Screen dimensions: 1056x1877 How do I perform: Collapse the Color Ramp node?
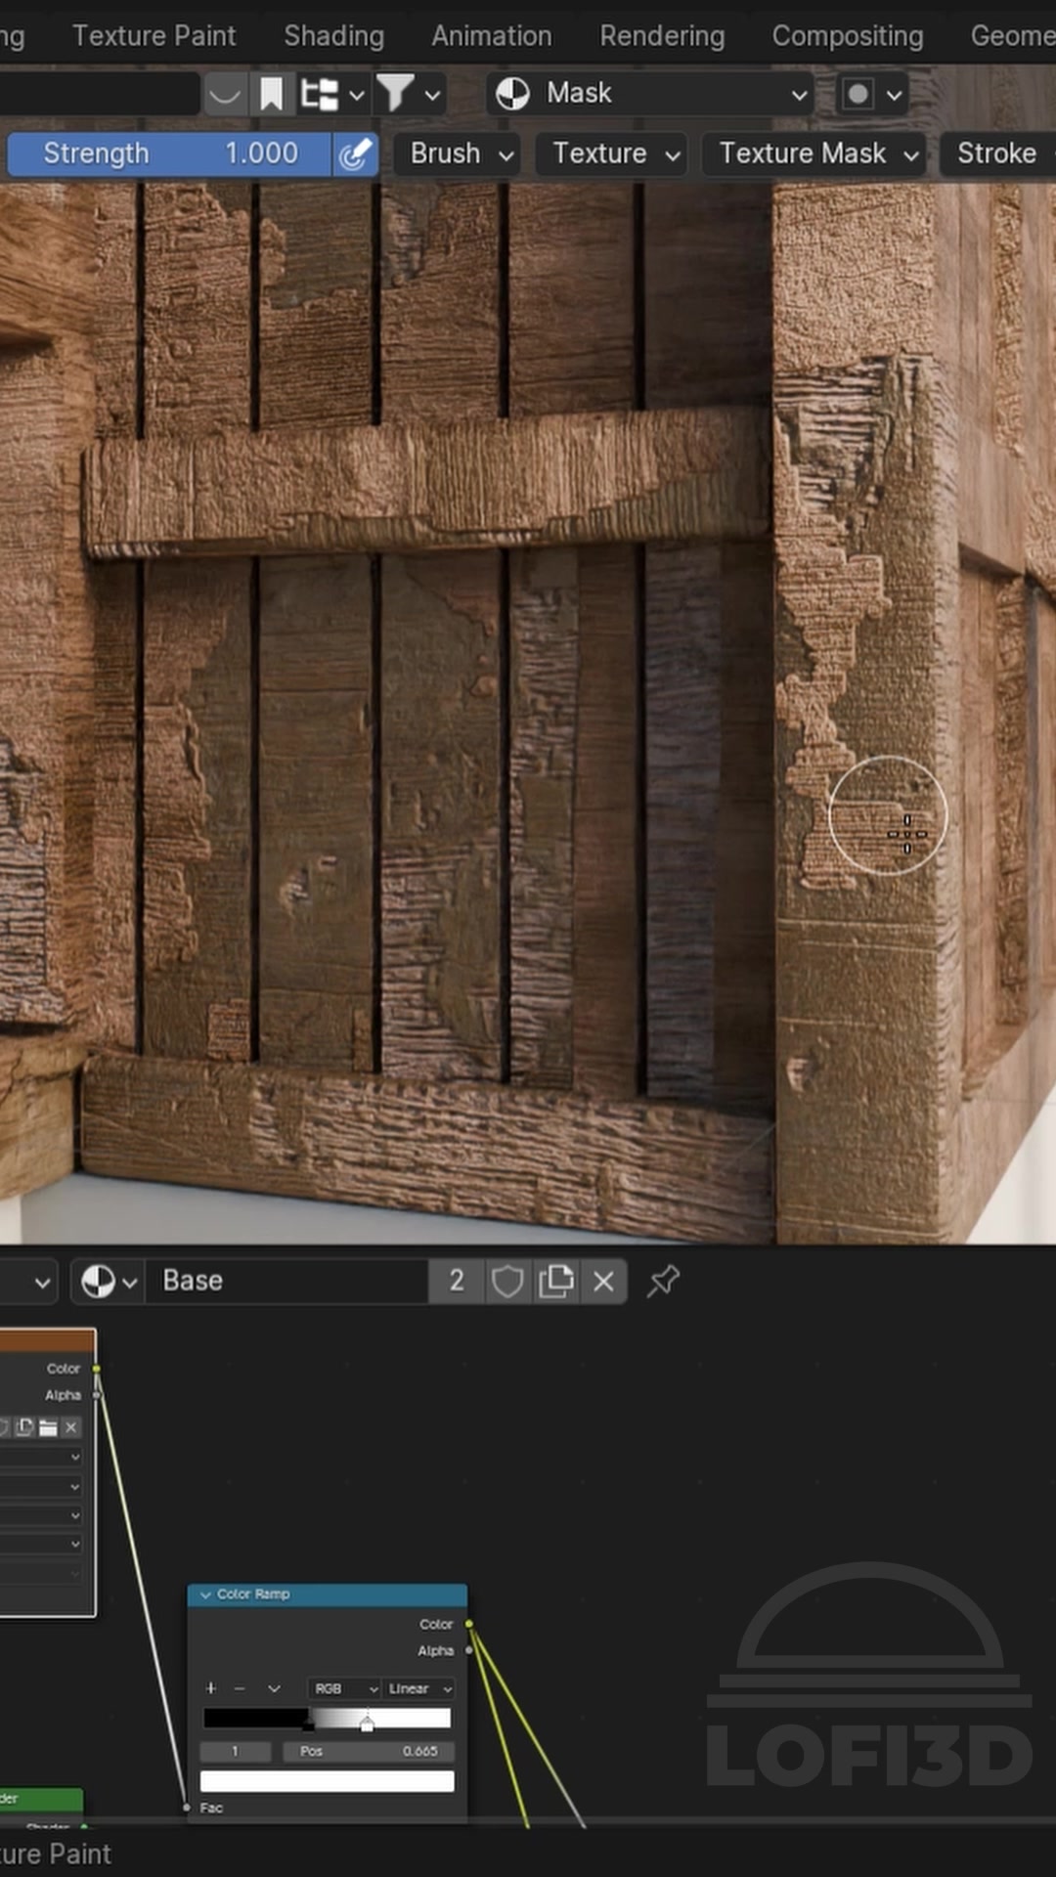205,1594
